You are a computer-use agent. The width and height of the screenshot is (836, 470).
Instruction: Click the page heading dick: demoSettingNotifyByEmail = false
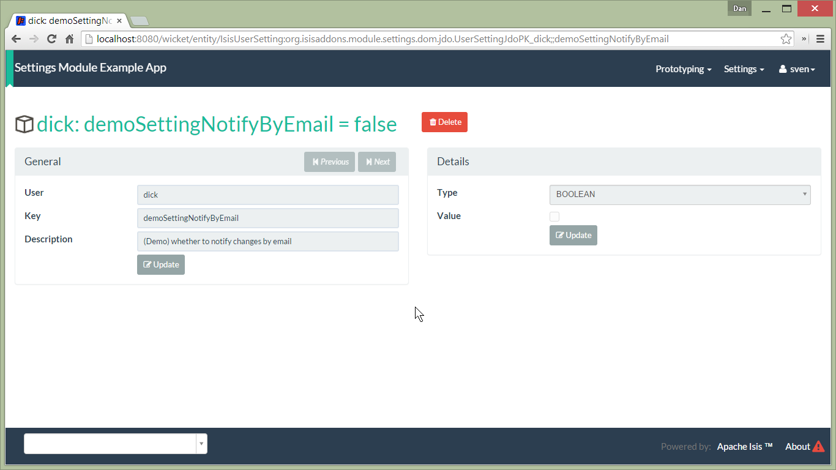[217, 124]
